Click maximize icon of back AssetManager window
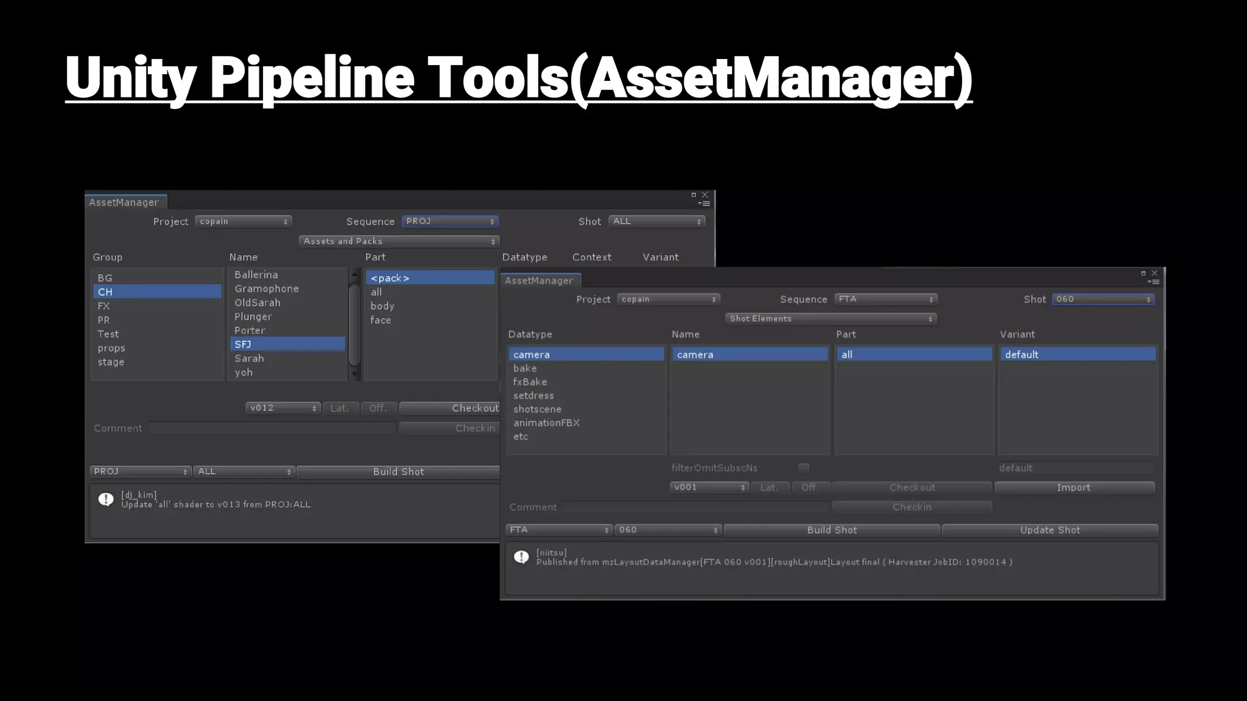Viewport: 1247px width, 701px height. (694, 195)
